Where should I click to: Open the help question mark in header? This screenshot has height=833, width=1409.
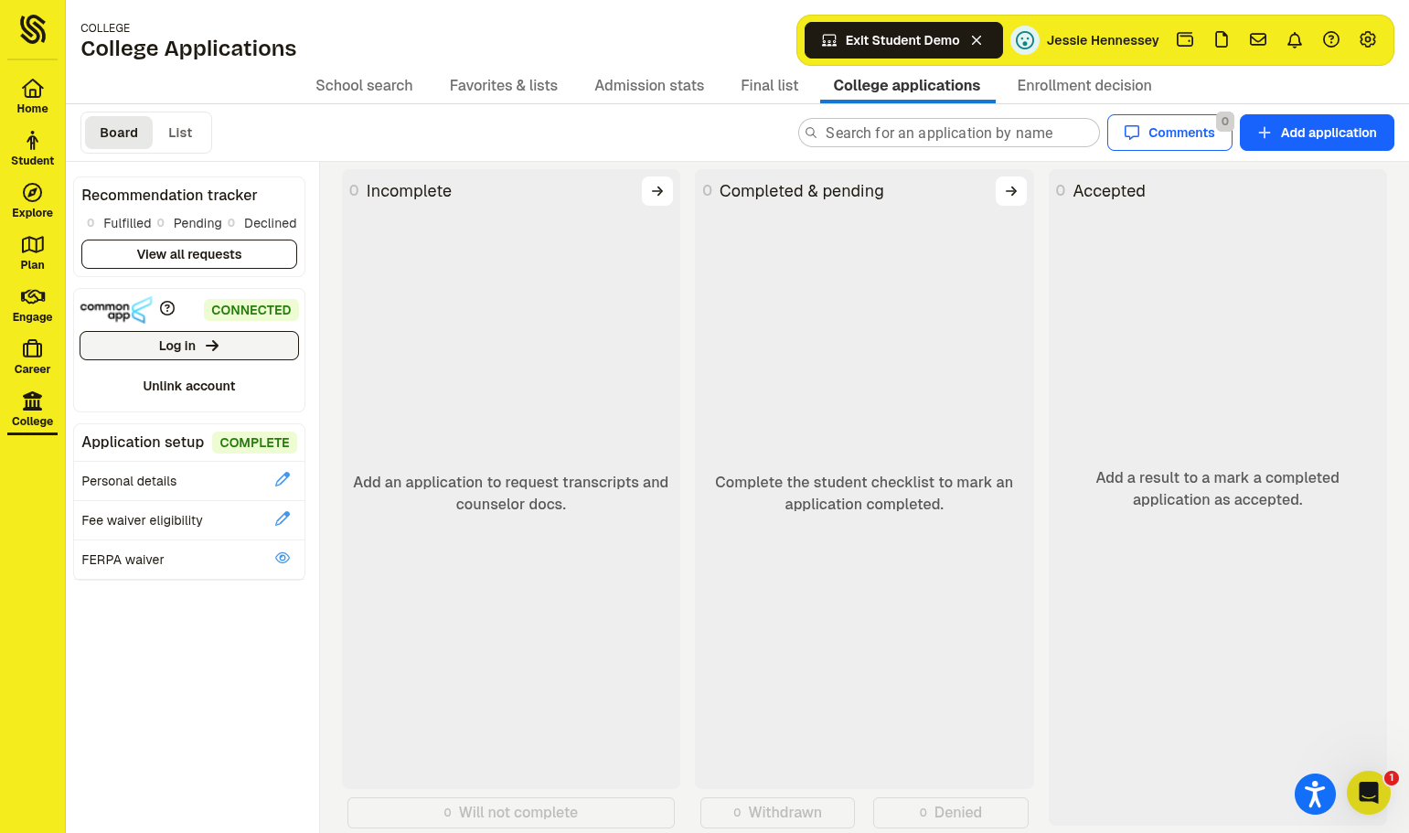(x=1331, y=39)
